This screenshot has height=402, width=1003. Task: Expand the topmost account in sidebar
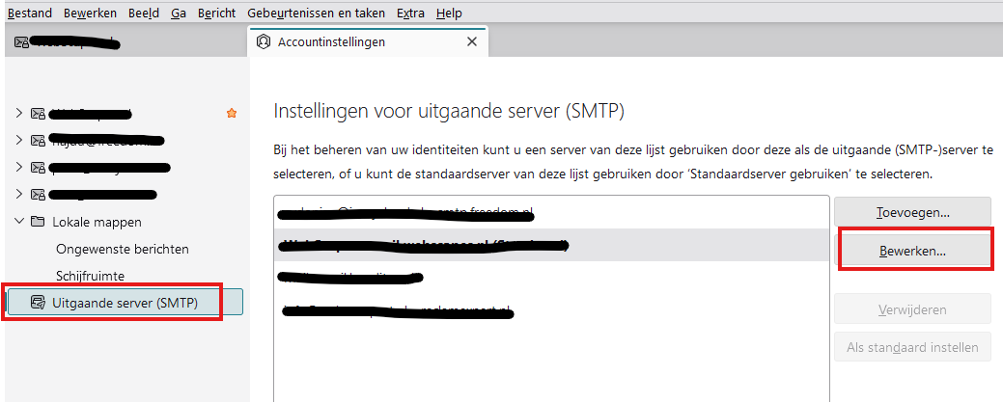pyautogui.click(x=19, y=114)
